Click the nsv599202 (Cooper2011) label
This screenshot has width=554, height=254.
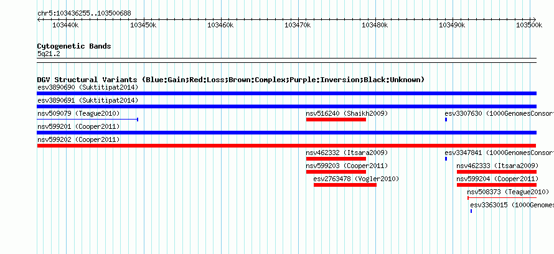(x=78, y=139)
